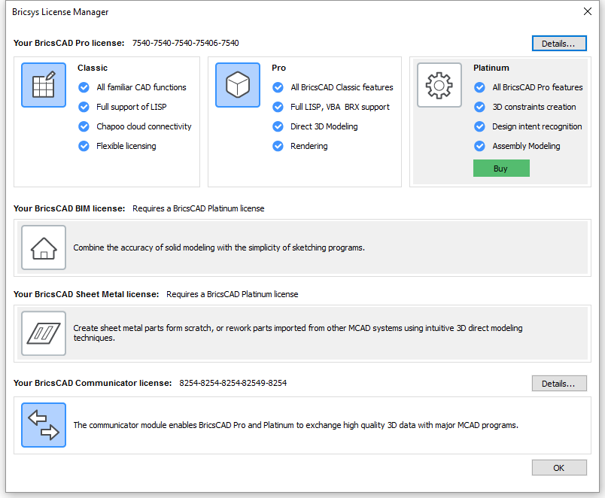Open Details for the BricsCAD Pro license

click(x=559, y=44)
